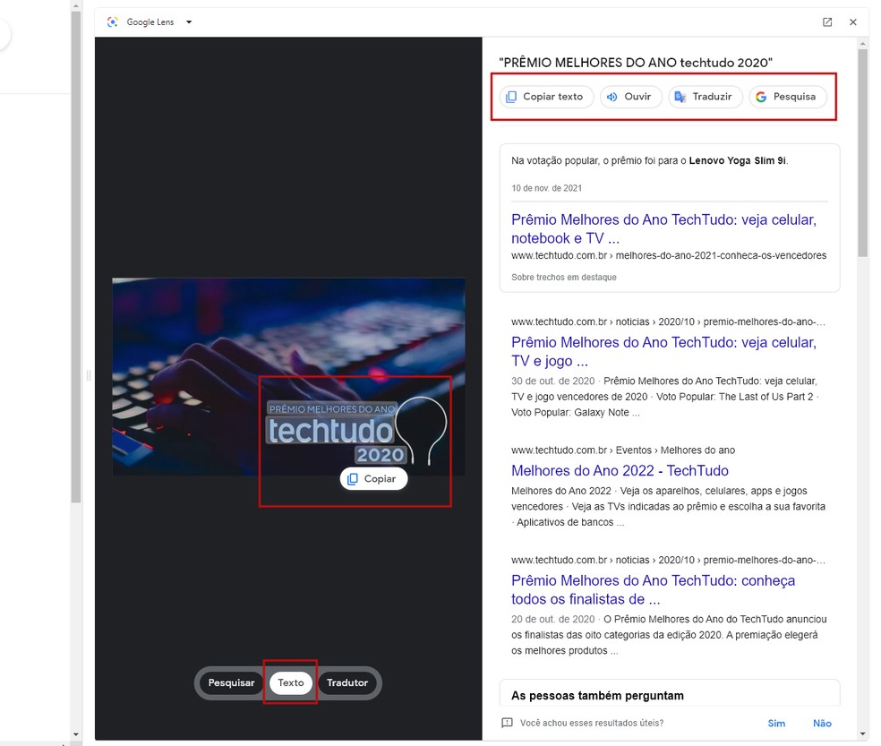
Task: Click the '20 de out. de 2020' result date
Action: (553, 620)
